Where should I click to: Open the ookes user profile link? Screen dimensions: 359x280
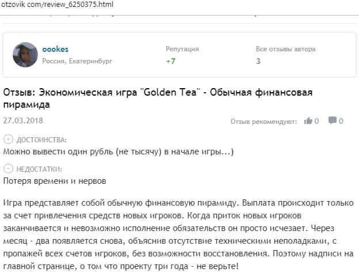[x=55, y=49]
